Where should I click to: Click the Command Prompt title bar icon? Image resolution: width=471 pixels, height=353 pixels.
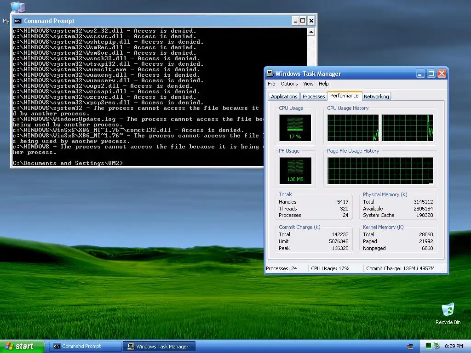pos(18,21)
